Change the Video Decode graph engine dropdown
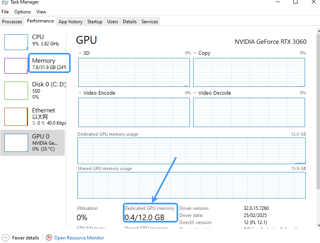This screenshot has height=243, width=320. point(196,93)
